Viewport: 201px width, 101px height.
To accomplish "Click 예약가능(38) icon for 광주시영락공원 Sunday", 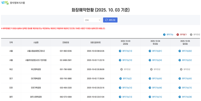I will [x=180, y=97].
